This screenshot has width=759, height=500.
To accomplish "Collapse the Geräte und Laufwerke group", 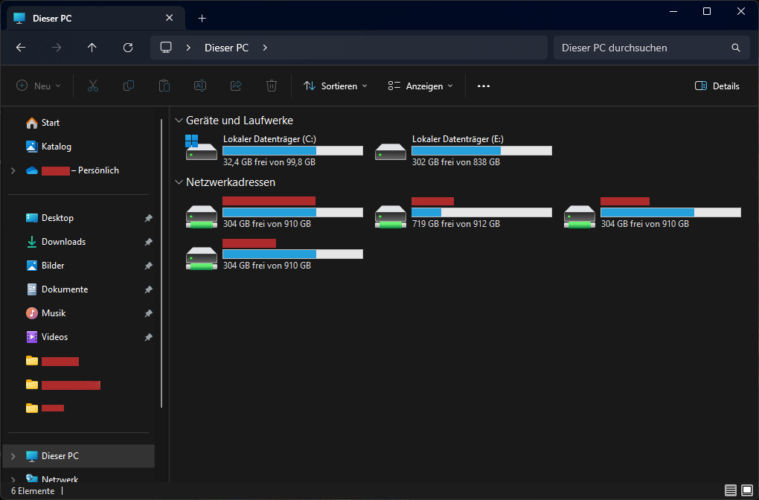I will pyautogui.click(x=179, y=121).
